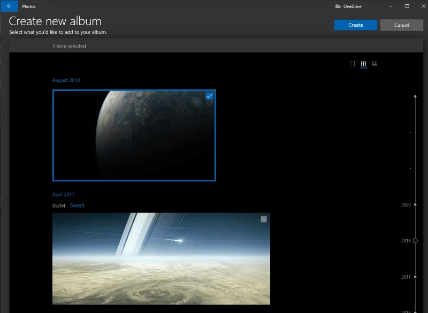The width and height of the screenshot is (428, 313).
Task: Switch to medium grid view
Action: 363,64
